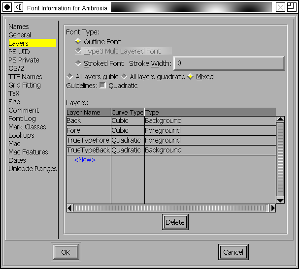Click the left arrow of horizontal scrollbar
The height and width of the screenshot is (269, 299).
[x=69, y=208]
